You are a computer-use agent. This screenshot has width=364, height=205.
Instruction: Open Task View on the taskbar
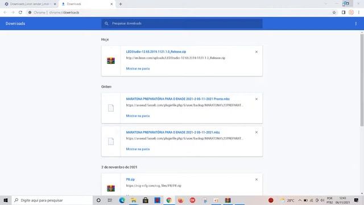[110, 200]
